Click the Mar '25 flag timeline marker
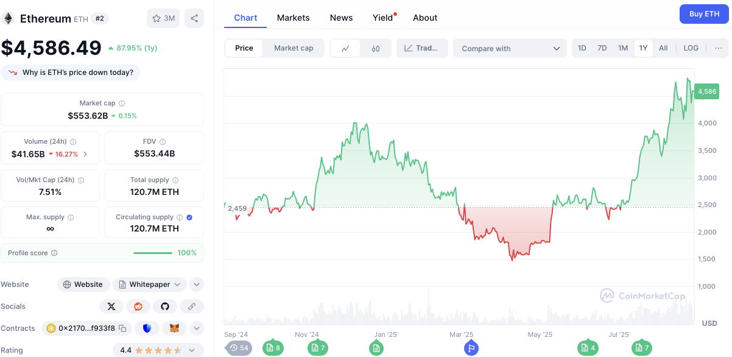Image resolution: width=732 pixels, height=357 pixels. 470,348
